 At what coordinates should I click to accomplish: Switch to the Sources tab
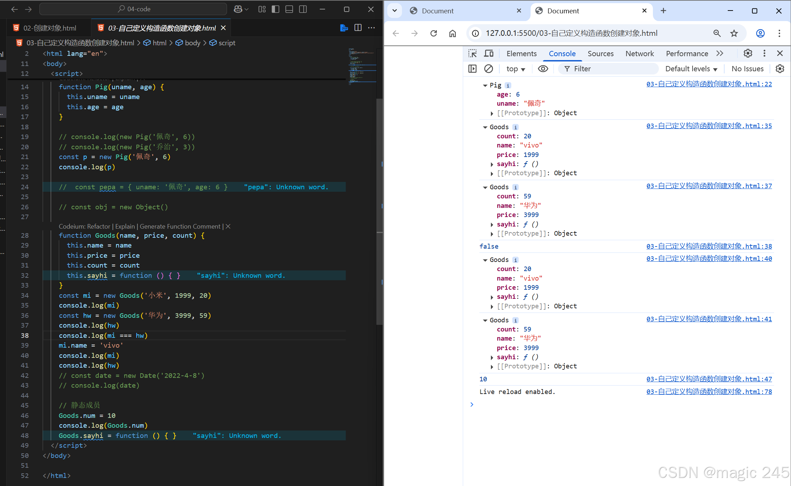pos(600,53)
